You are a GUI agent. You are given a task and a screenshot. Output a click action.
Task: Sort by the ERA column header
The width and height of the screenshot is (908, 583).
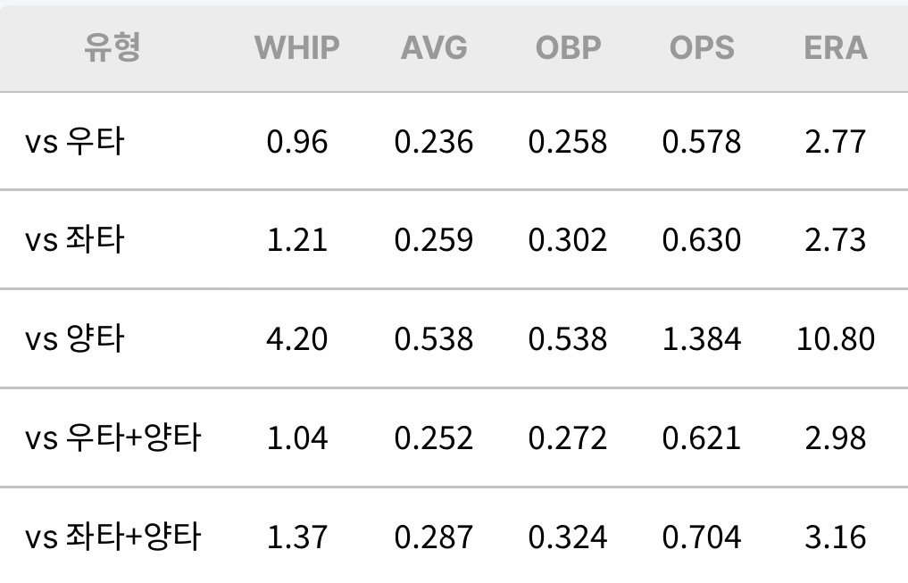coord(836,47)
